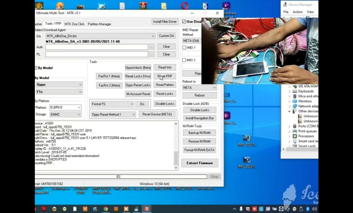Switch to the Partition Manager tab

pos(99,24)
